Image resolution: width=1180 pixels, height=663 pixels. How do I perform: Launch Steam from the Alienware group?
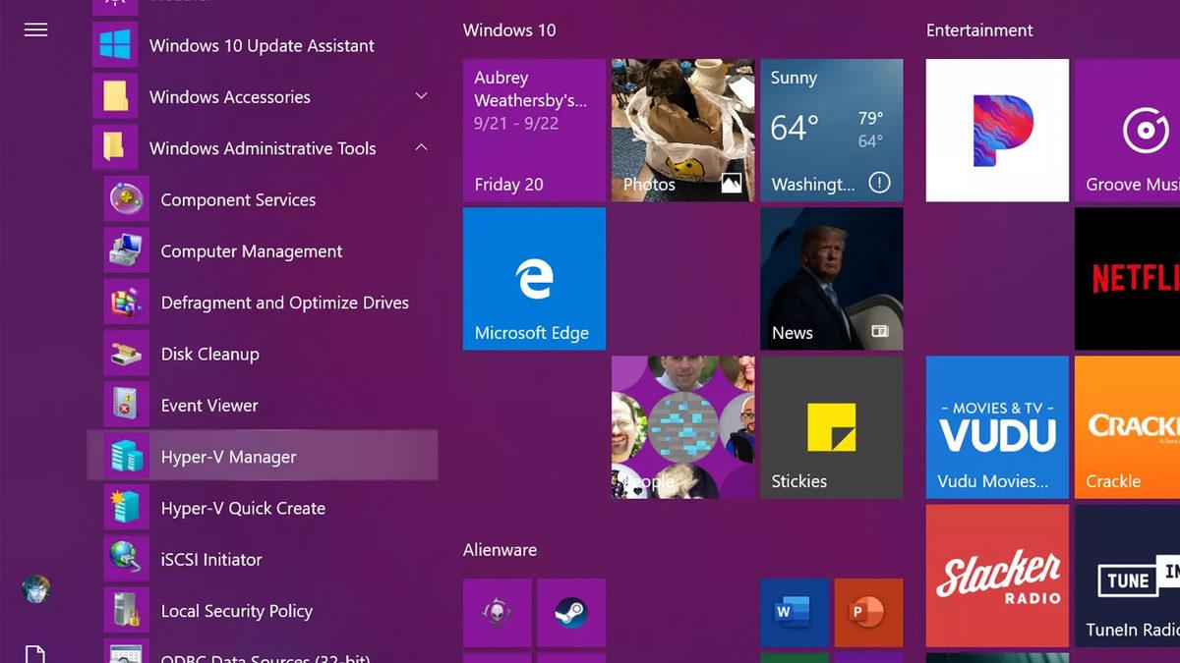pyautogui.click(x=571, y=610)
